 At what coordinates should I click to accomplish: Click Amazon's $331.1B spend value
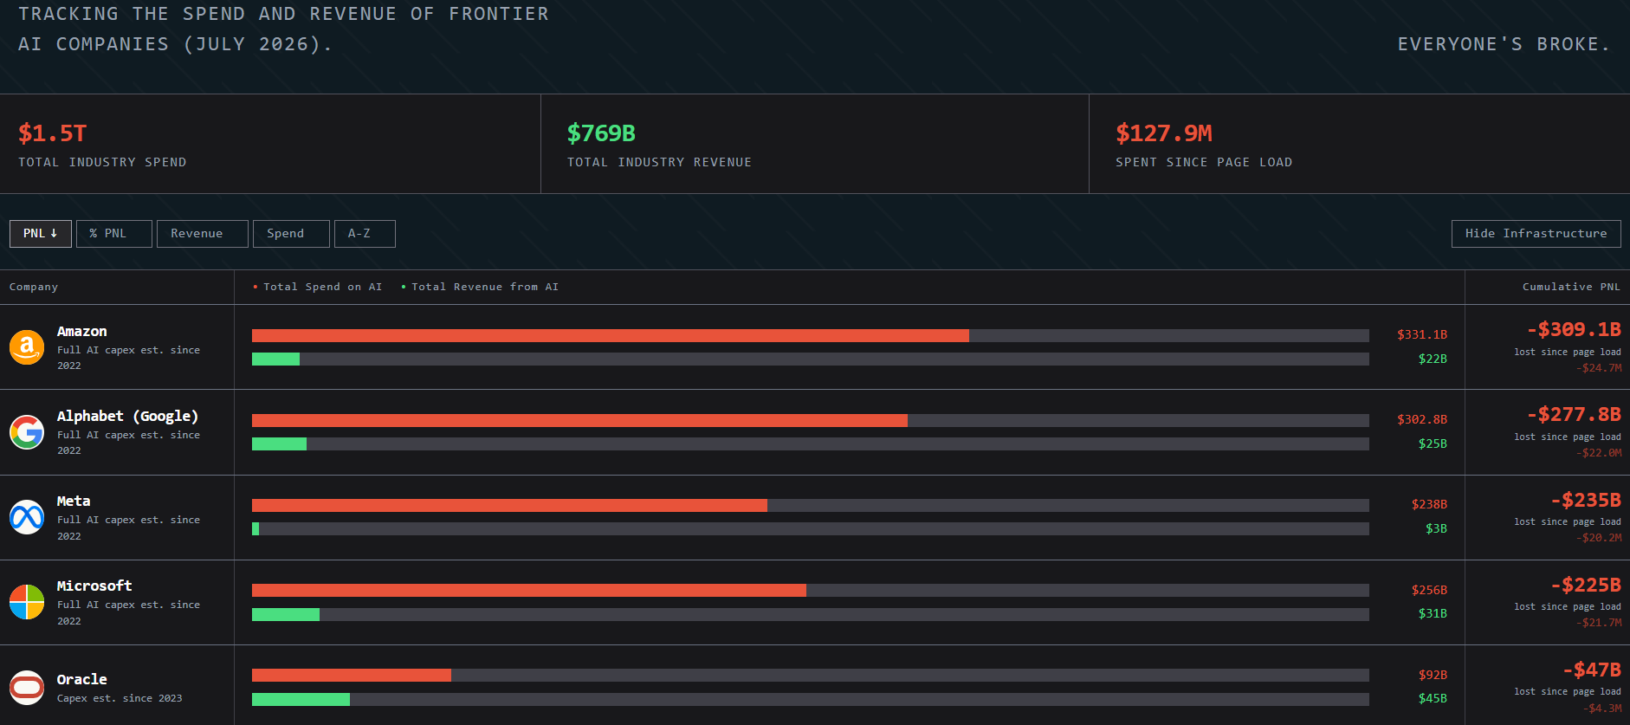(x=1422, y=334)
